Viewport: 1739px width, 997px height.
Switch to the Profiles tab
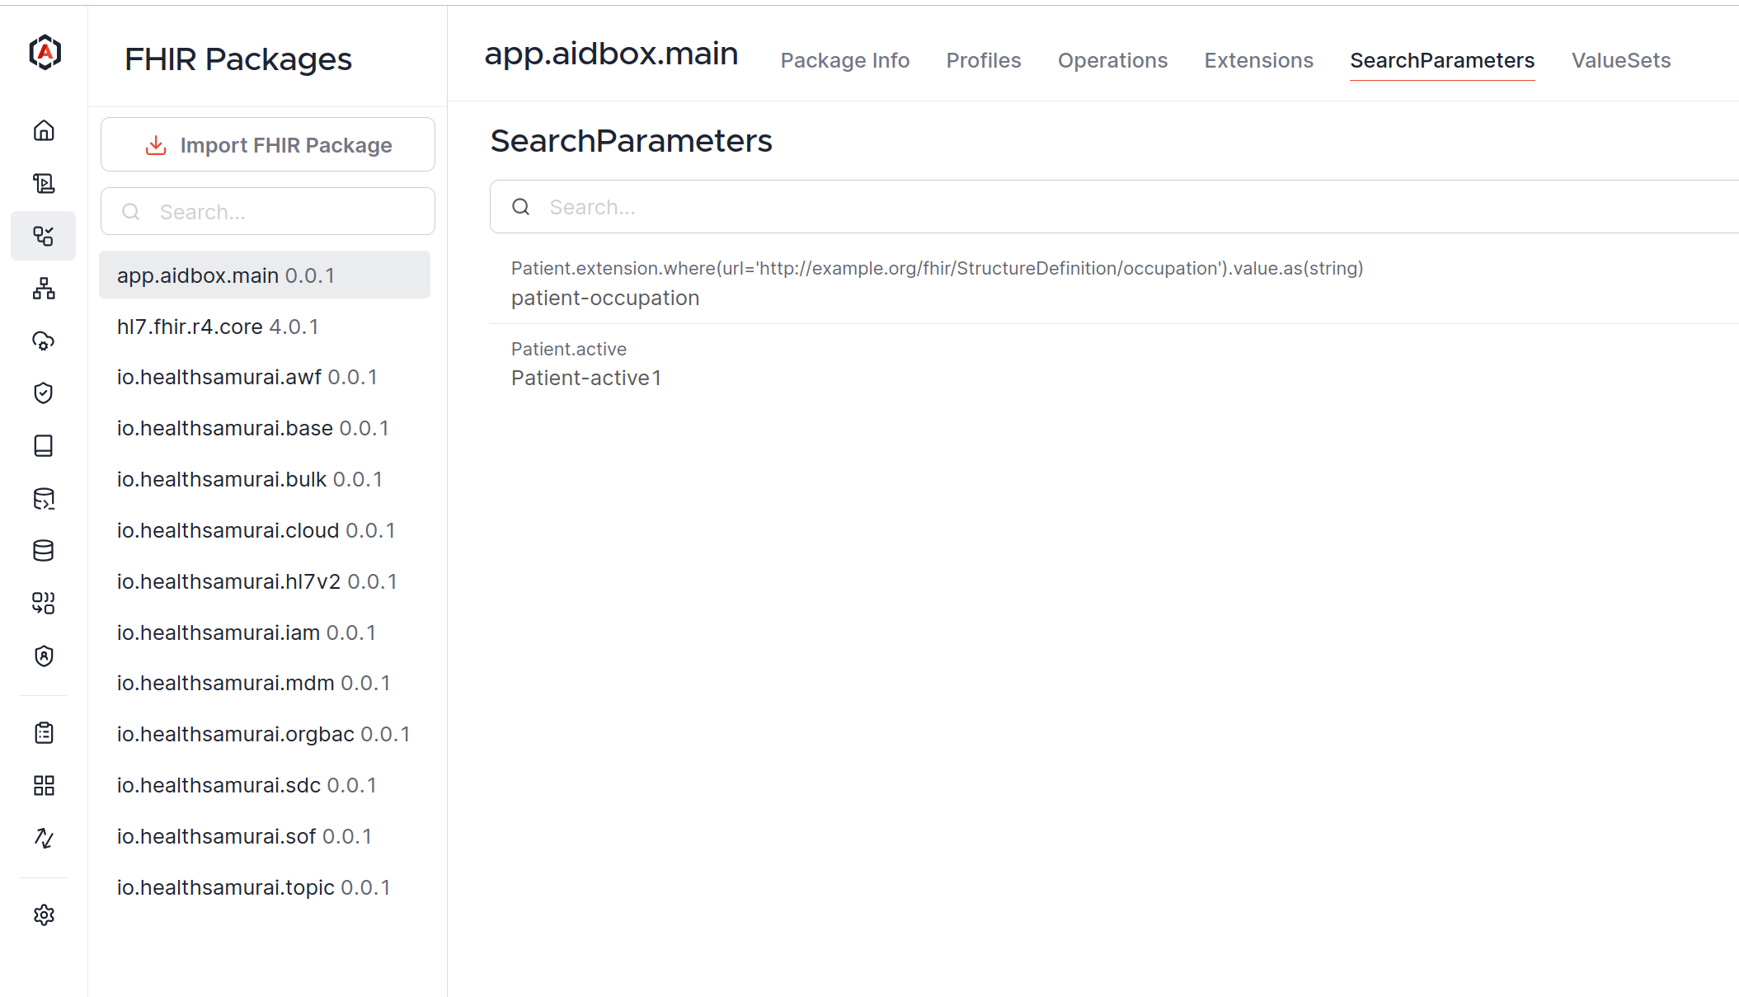[x=984, y=60]
